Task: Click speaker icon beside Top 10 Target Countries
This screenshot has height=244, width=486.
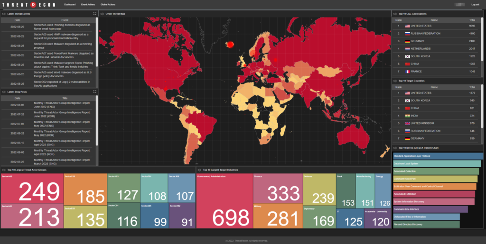Action: 395,81
